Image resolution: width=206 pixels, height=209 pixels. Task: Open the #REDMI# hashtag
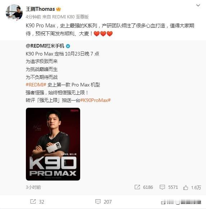click(36, 85)
